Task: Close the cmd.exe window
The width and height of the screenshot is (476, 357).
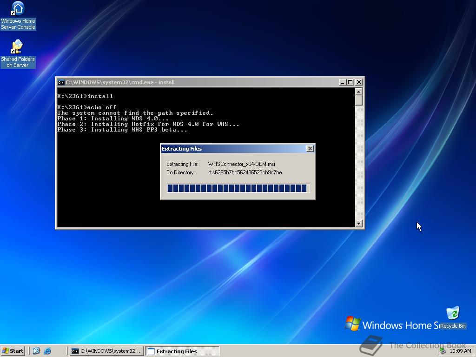Action: [x=358, y=82]
